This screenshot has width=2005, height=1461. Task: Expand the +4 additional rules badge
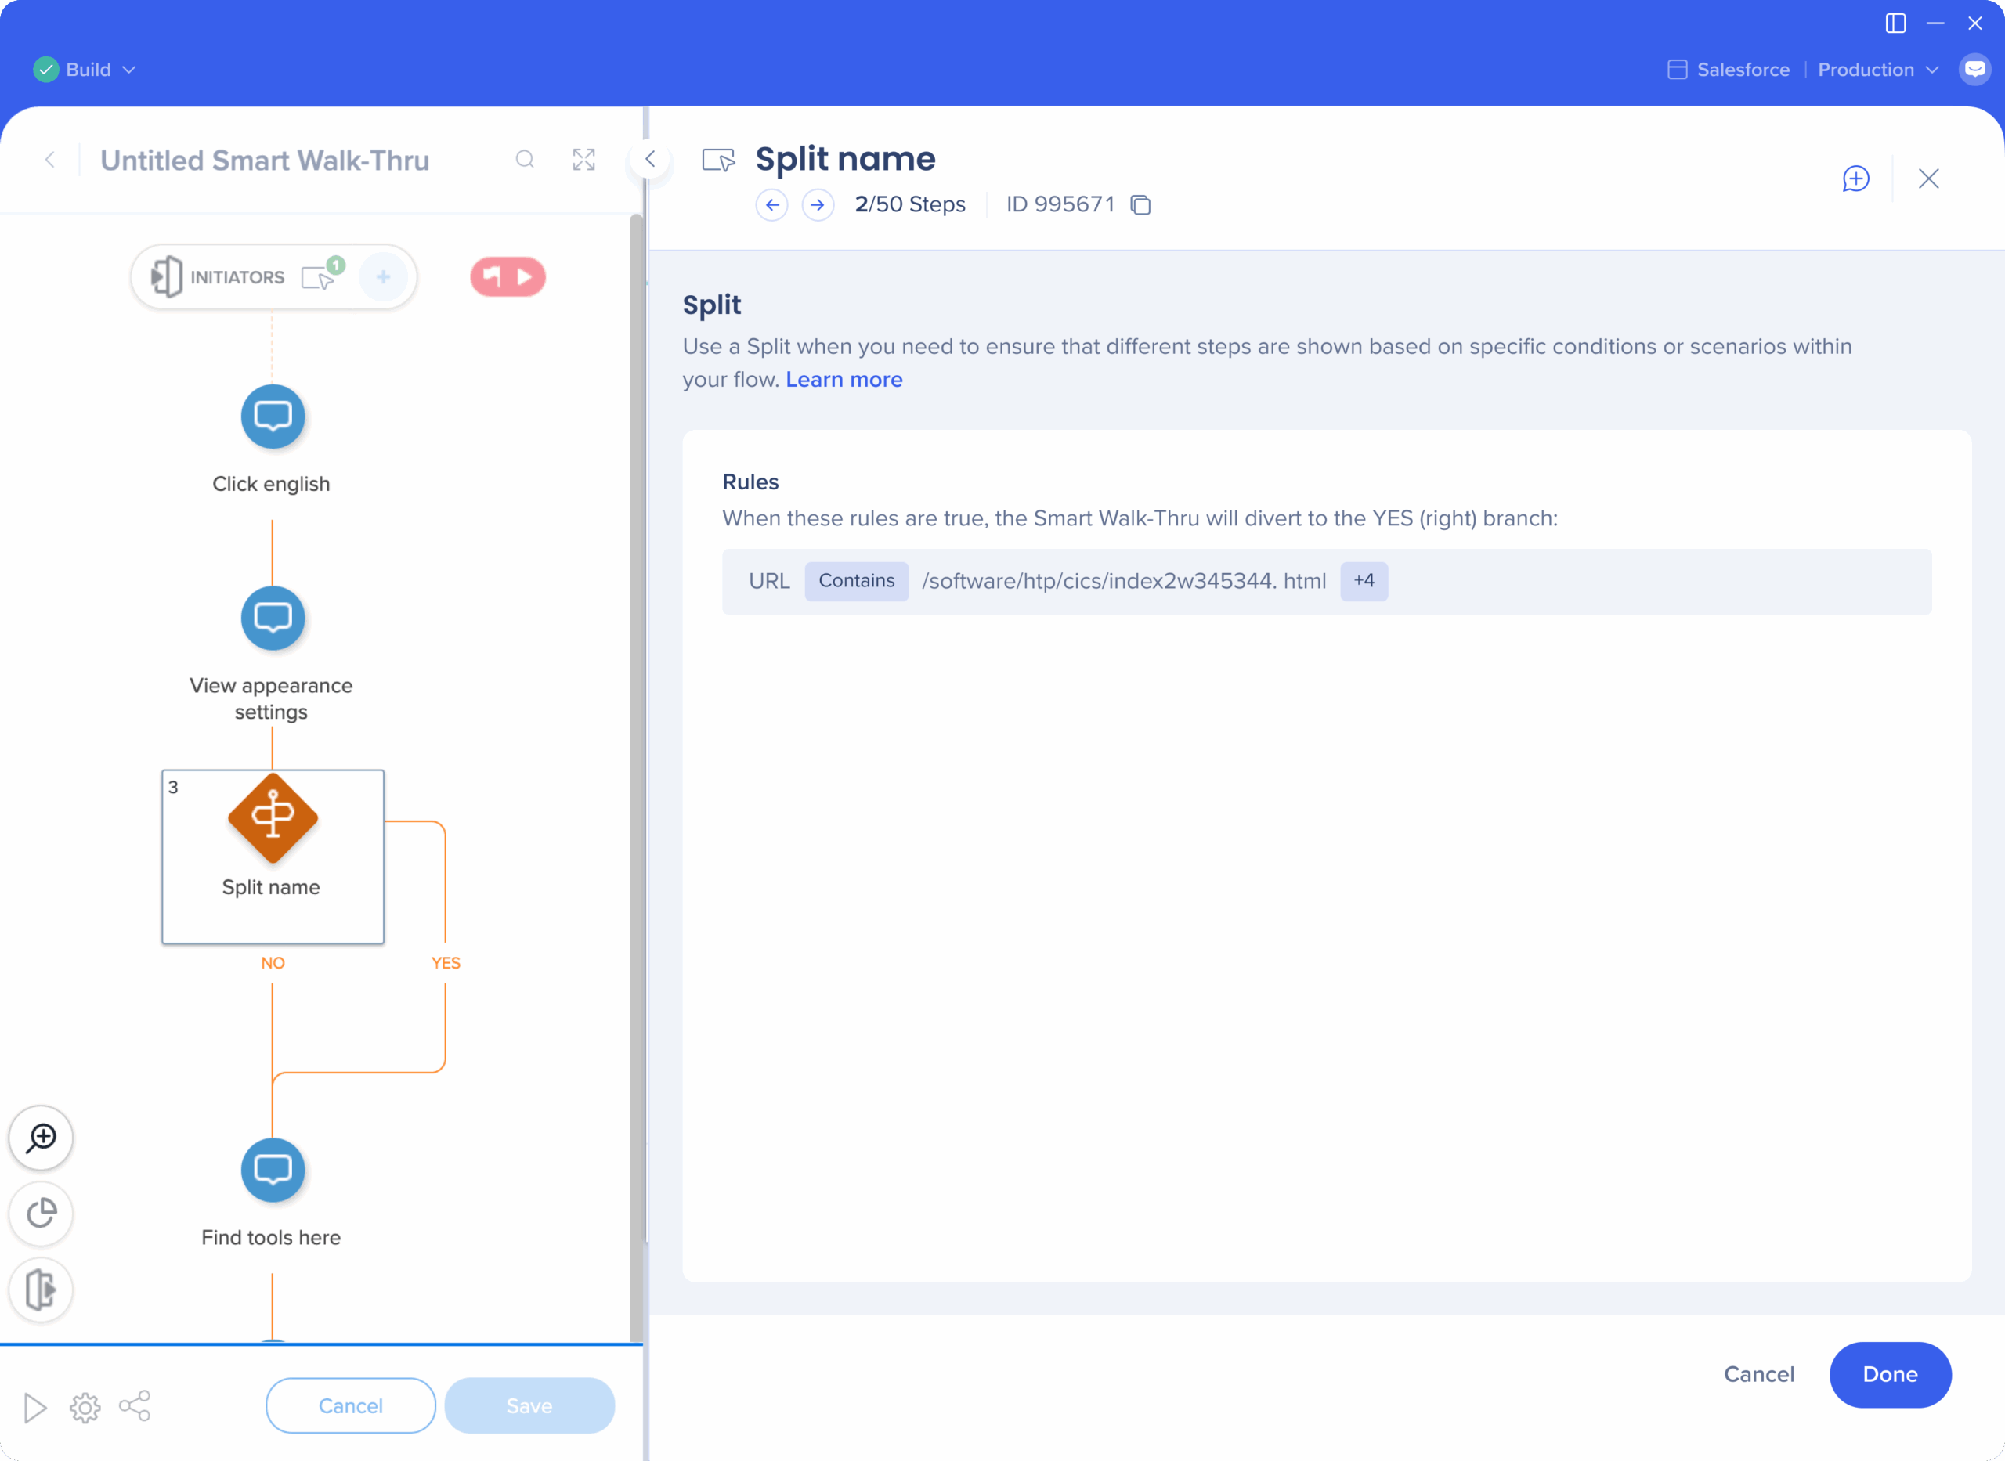tap(1364, 581)
